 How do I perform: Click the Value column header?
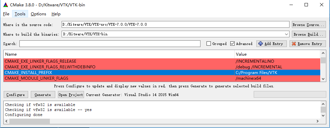click(277, 54)
